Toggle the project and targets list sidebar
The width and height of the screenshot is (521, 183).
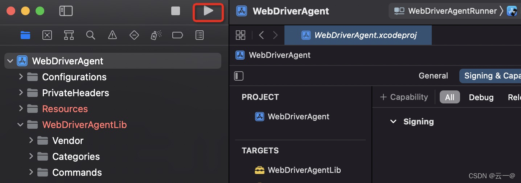tap(239, 76)
